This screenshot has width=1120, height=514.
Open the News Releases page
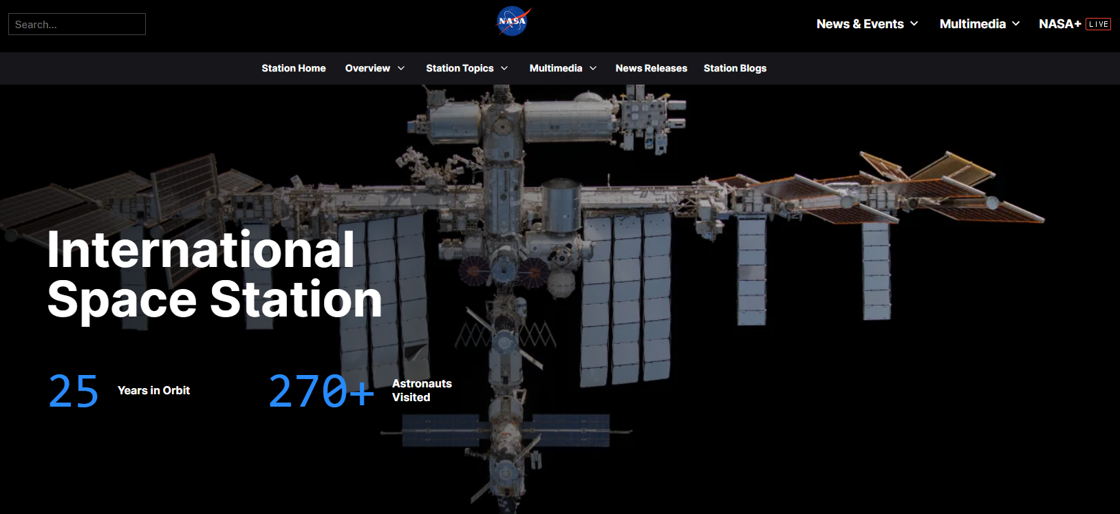coord(651,68)
